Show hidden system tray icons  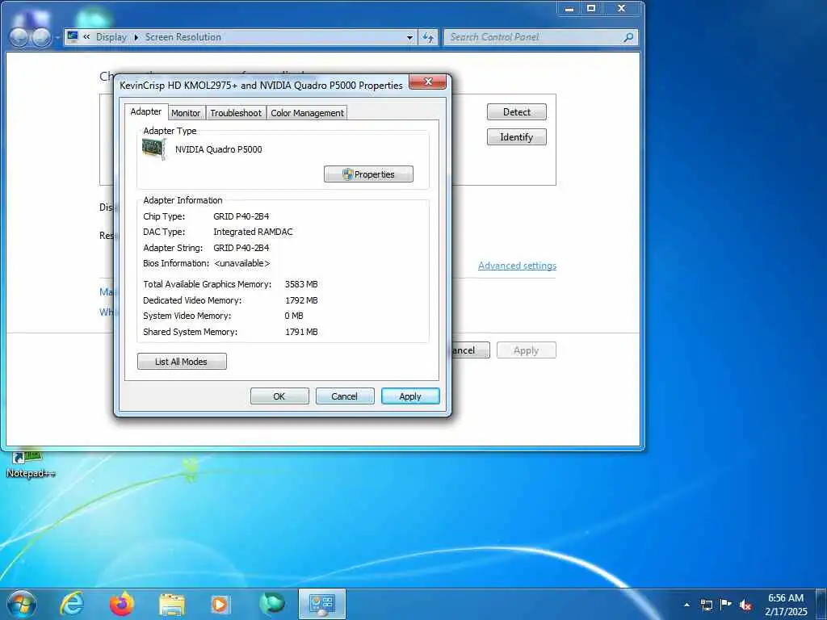[x=686, y=605]
